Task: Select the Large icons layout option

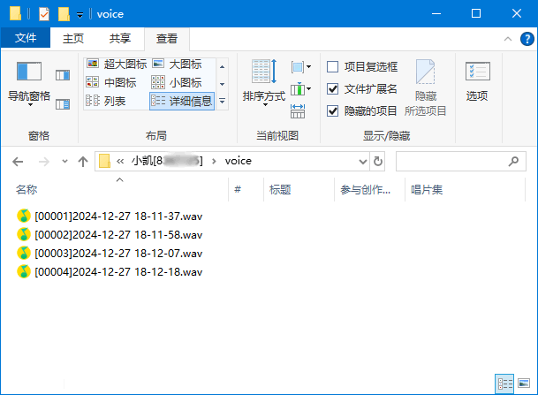Action: tap(178, 65)
